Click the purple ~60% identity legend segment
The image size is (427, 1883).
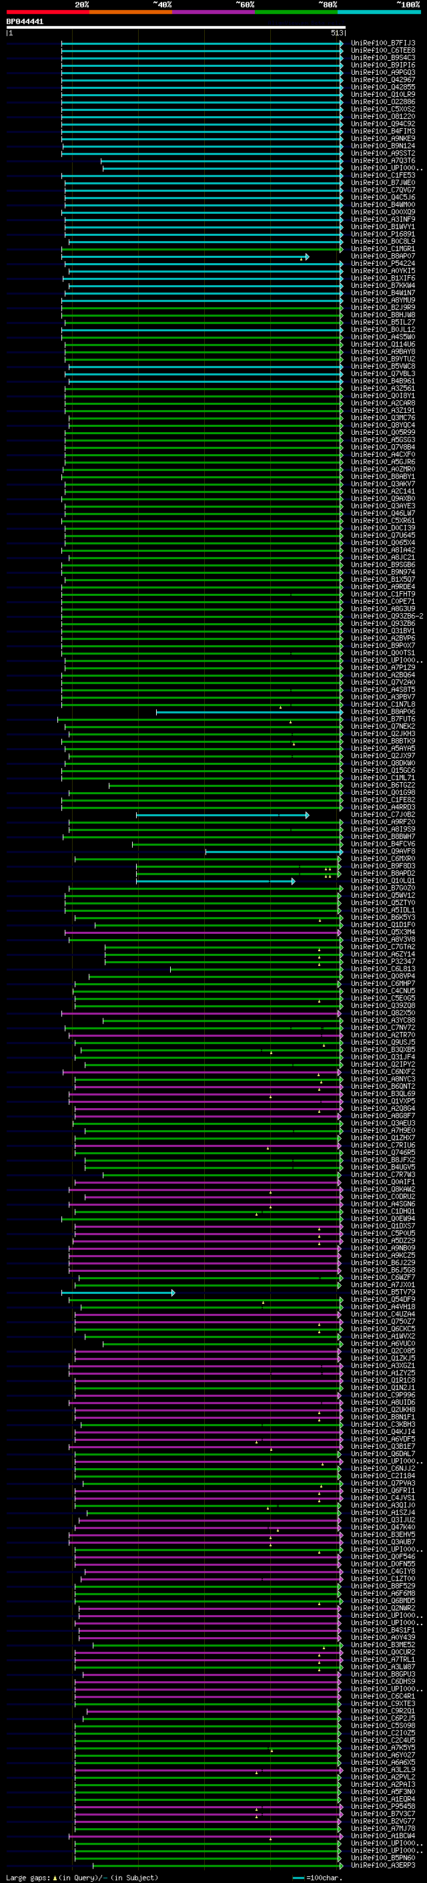[x=213, y=12]
